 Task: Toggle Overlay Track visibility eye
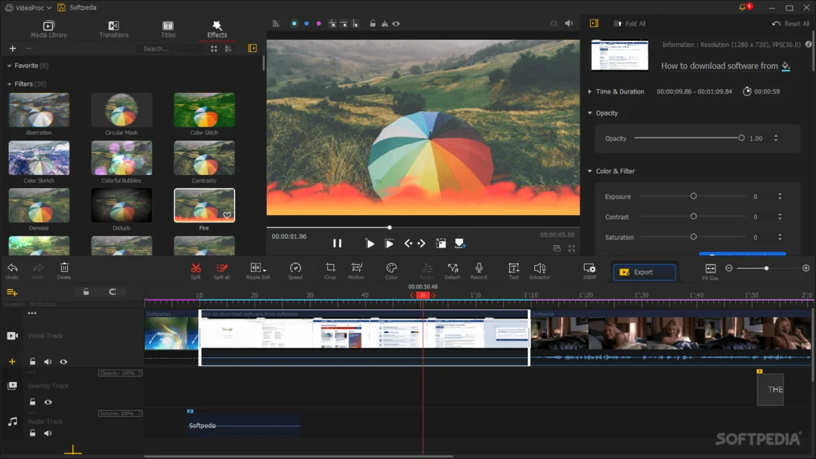click(48, 402)
